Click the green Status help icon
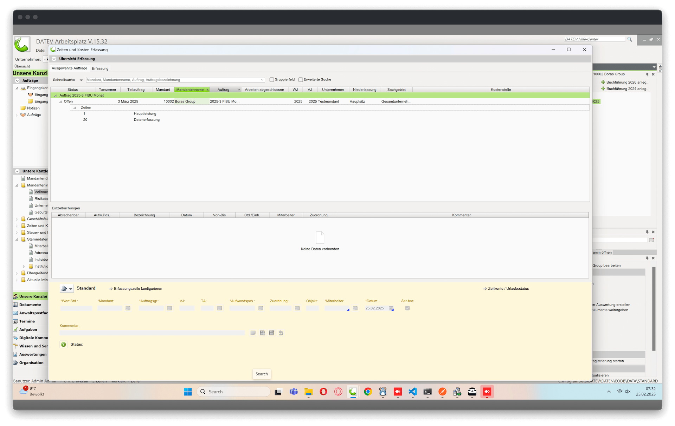675x426 pixels. 64,345
